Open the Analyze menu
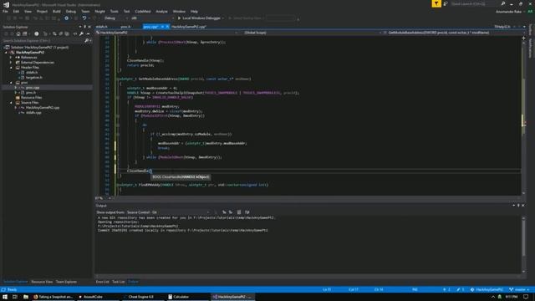The image size is (535, 301). click(161, 11)
